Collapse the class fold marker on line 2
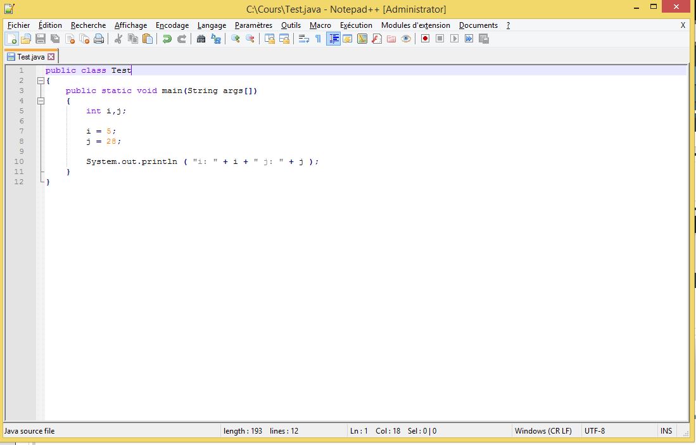The width and height of the screenshot is (696, 445). click(x=41, y=81)
